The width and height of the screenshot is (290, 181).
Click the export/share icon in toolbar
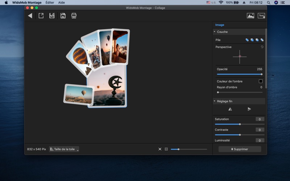41,16
